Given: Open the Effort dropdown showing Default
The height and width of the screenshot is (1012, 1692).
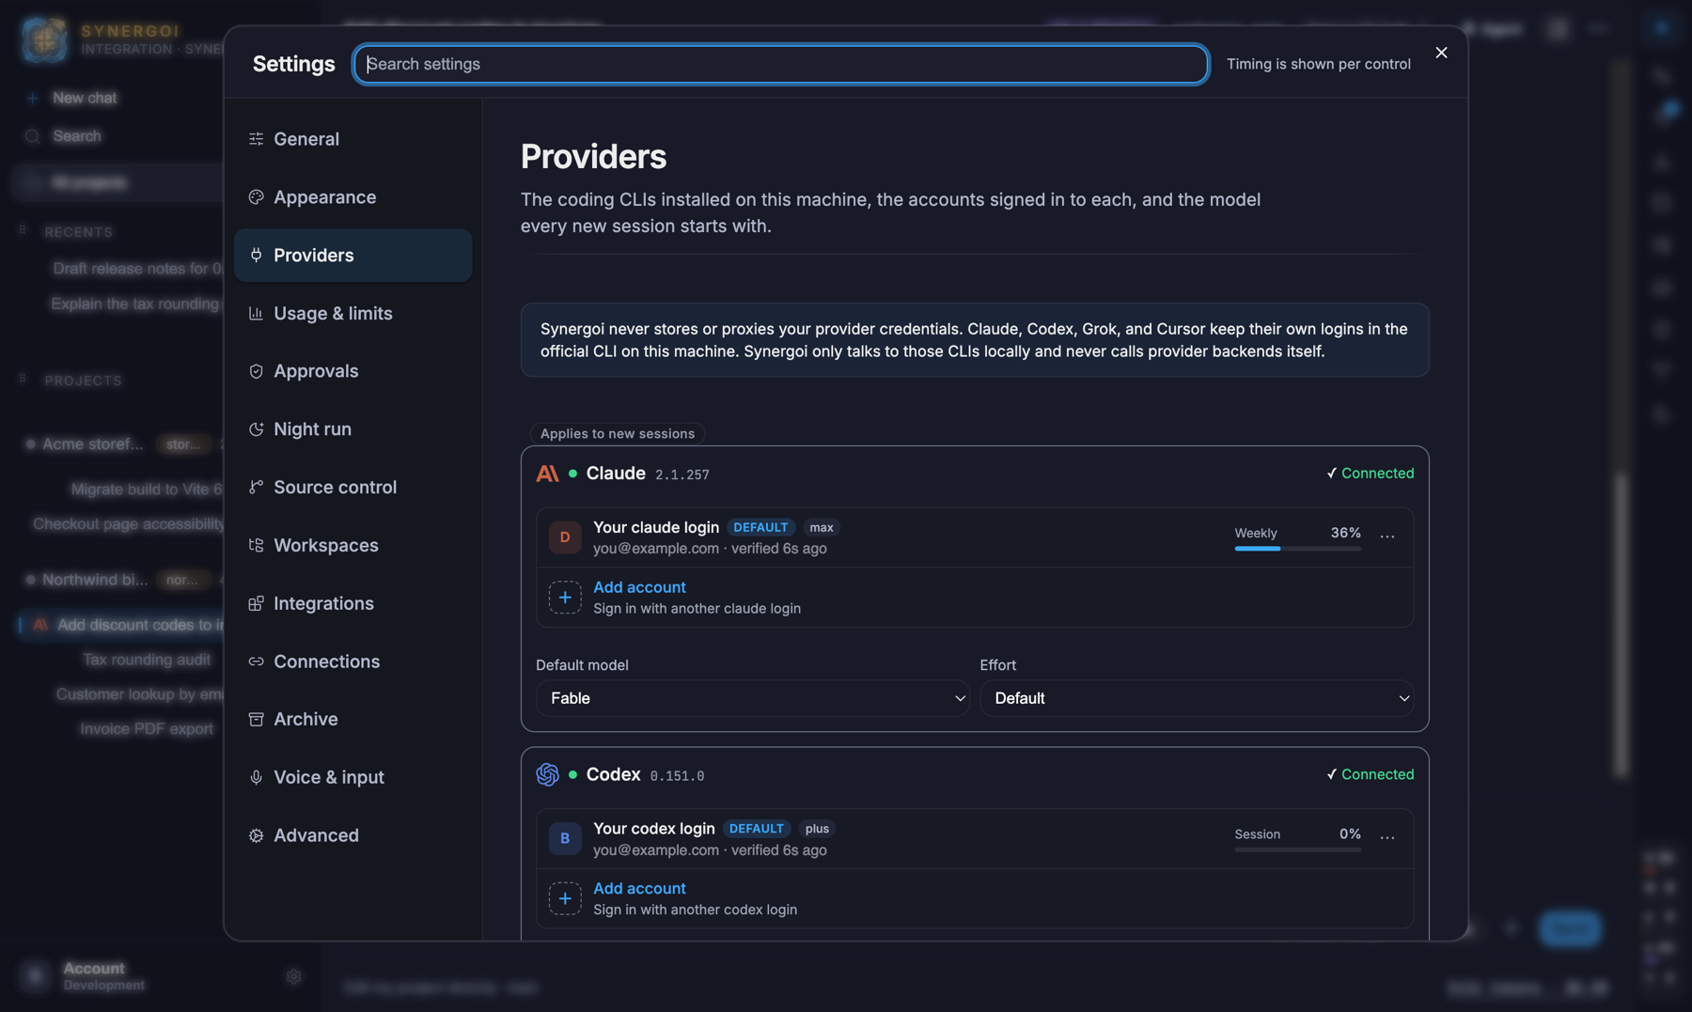Looking at the screenshot, I should 1197,699.
